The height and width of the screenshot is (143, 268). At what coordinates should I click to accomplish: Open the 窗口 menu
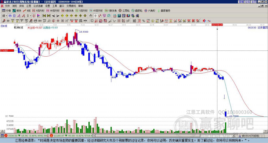(62, 6)
